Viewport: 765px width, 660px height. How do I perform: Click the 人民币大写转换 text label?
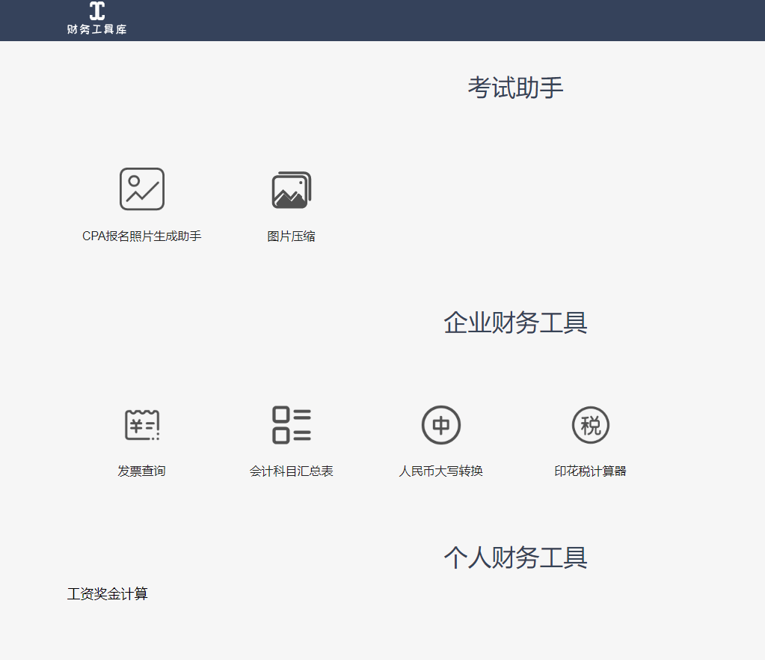tap(440, 471)
